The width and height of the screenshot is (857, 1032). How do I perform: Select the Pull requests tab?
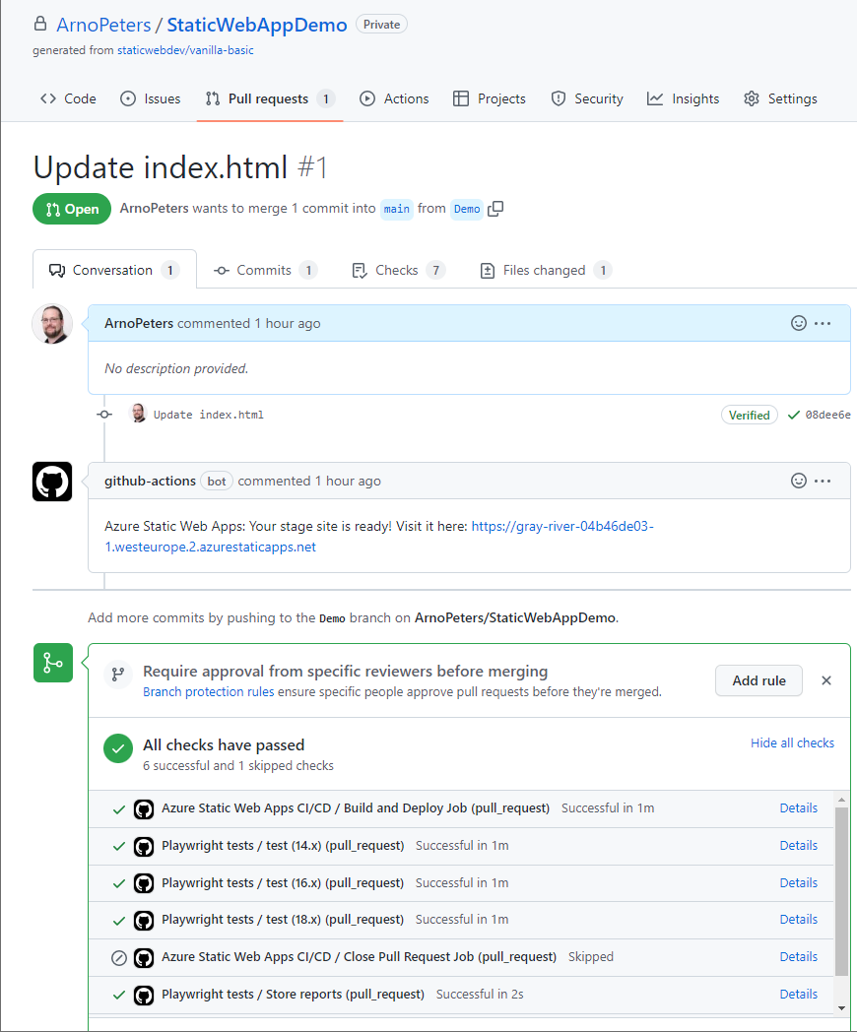coord(270,98)
